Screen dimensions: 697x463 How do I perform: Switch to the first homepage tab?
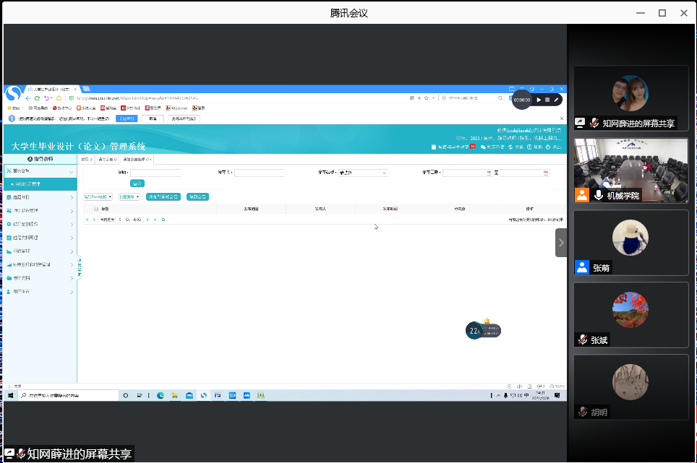[x=86, y=159]
